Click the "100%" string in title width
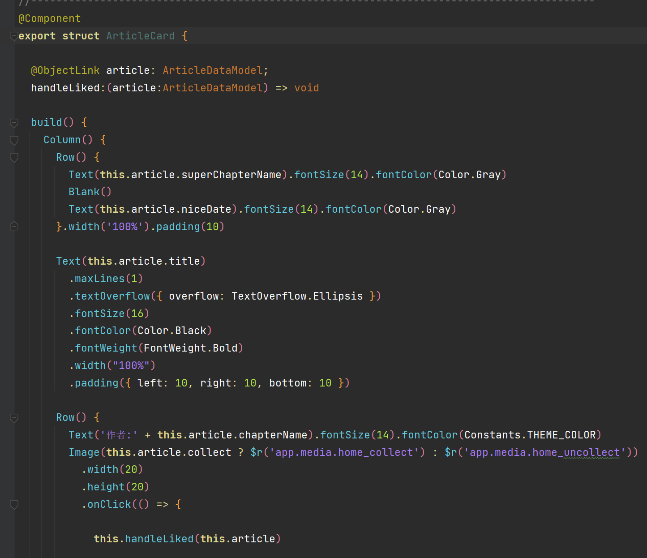The height and width of the screenshot is (558, 647). pyautogui.click(x=131, y=365)
